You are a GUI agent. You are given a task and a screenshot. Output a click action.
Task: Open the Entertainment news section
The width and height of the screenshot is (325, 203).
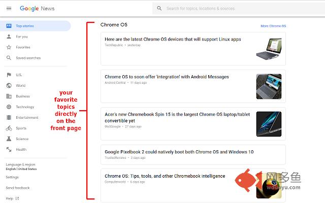coord(27,117)
